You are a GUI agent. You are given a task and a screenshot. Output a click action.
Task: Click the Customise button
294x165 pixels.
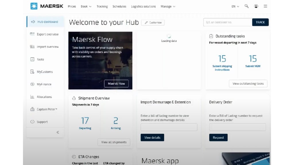point(153,22)
